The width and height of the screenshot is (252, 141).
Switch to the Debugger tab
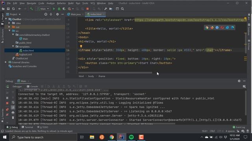[x=17, y=87]
